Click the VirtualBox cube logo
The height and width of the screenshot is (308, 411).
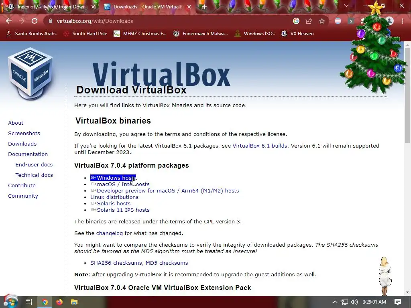point(31,74)
